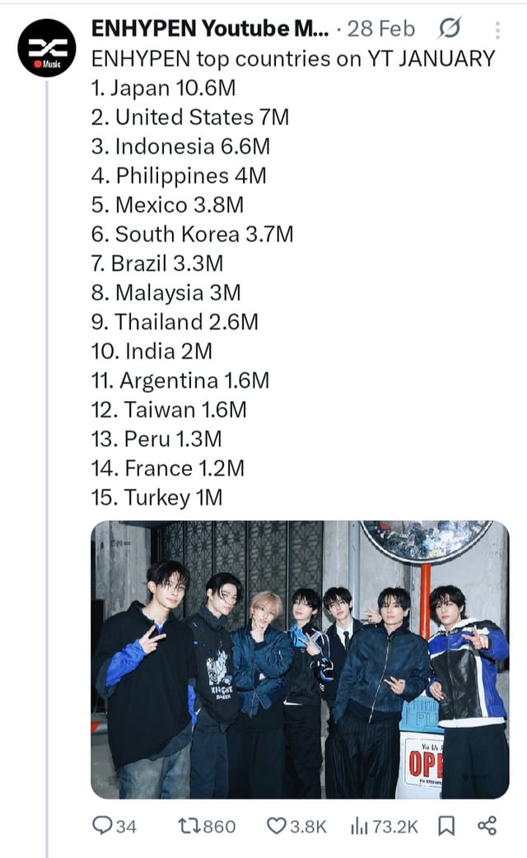Image resolution: width=527 pixels, height=858 pixels.
Task: Click the ENHYPEN Youtube Music account name
Action: pyautogui.click(x=210, y=29)
